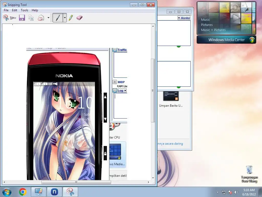This screenshot has width=262, height=197.
Task: Open the volume speaker icon
Action: pos(236,192)
